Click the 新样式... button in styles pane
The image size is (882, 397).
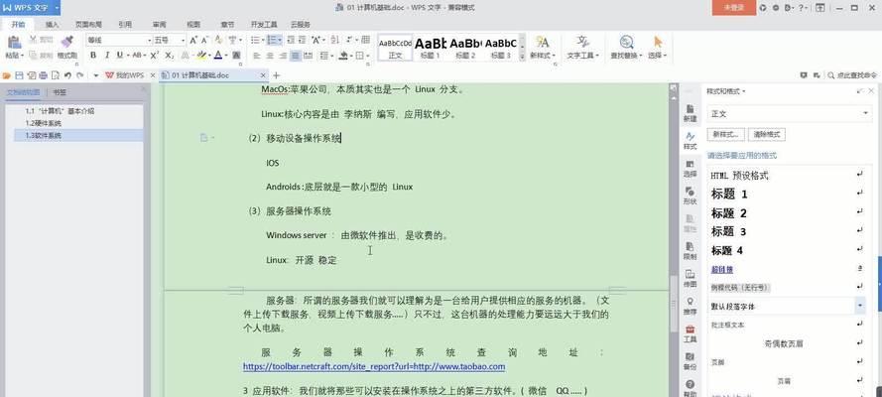725,135
